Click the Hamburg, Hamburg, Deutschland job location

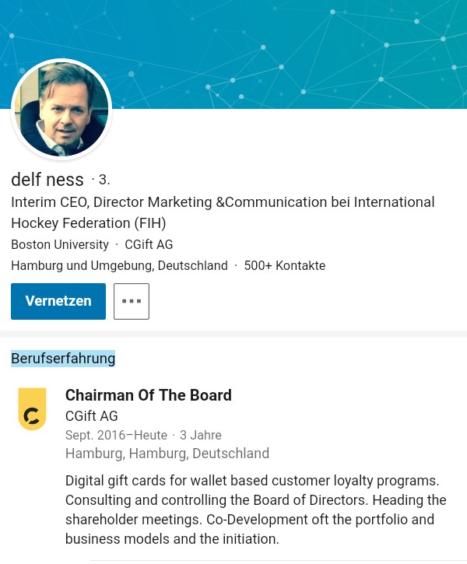167,454
